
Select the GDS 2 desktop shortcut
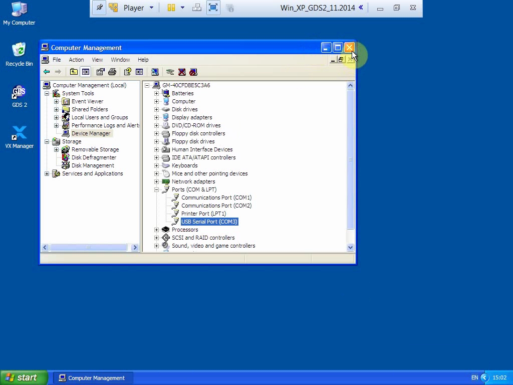[x=20, y=96]
